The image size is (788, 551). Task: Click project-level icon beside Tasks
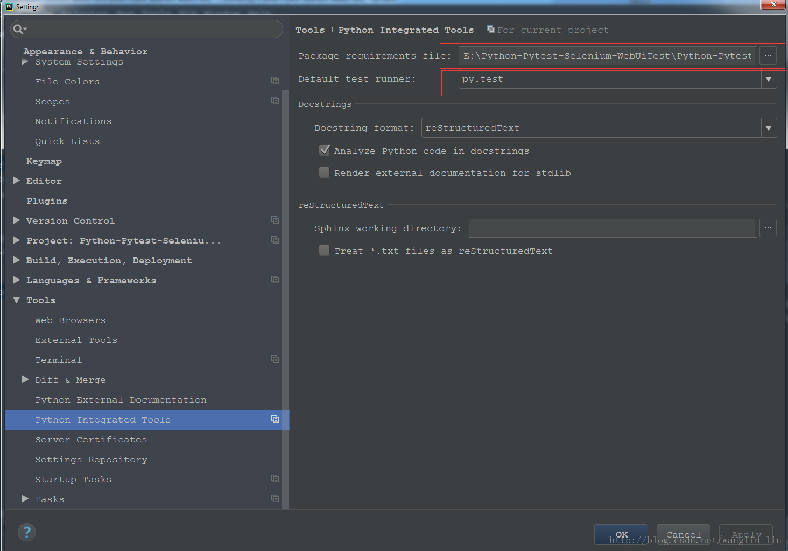click(275, 498)
